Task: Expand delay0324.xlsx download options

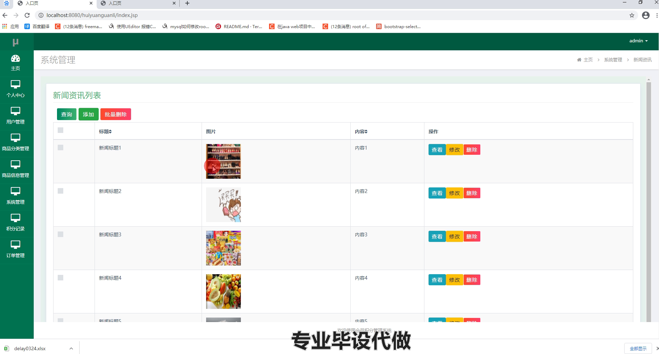Action: pyautogui.click(x=71, y=348)
